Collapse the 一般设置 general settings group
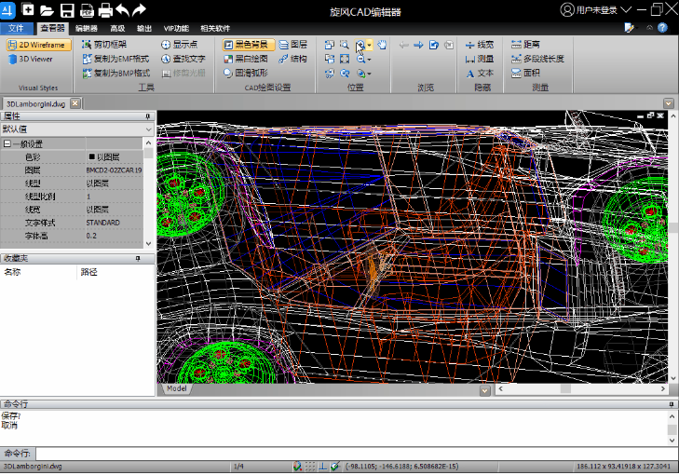 [7, 144]
